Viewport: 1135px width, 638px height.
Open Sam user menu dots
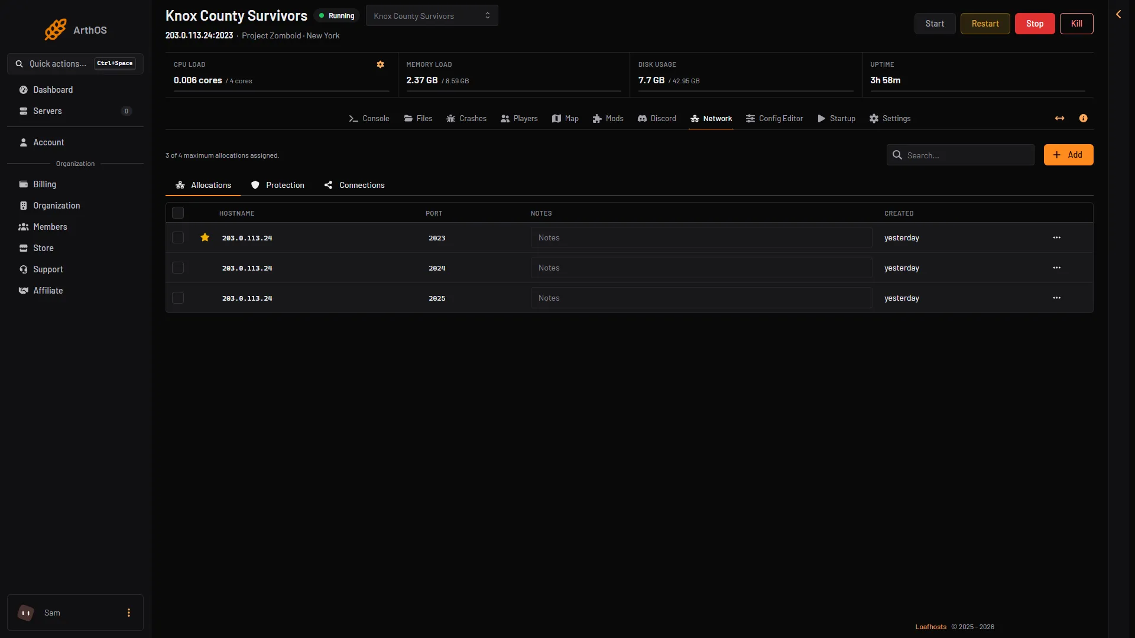click(129, 613)
